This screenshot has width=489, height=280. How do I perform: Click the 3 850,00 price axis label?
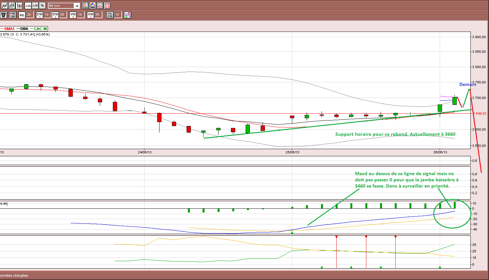click(479, 51)
